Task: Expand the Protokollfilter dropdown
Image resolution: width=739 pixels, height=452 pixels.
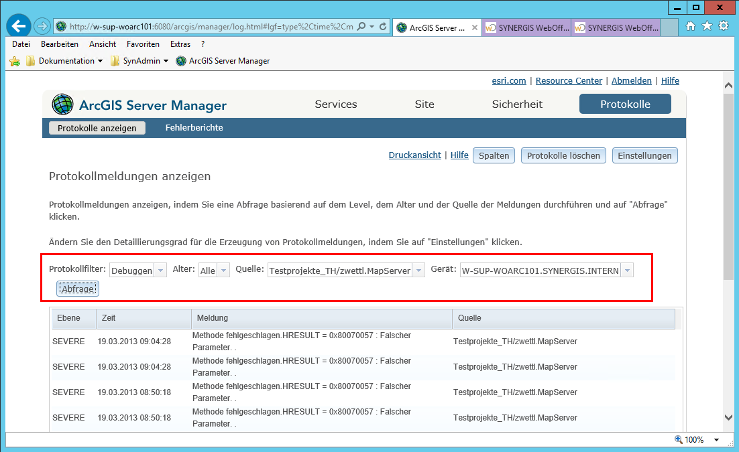Action: [x=160, y=271]
